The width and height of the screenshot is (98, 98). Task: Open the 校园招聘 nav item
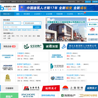point(59,14)
